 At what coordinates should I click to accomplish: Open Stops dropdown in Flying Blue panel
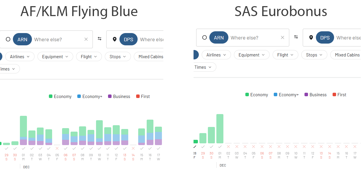coord(118,56)
